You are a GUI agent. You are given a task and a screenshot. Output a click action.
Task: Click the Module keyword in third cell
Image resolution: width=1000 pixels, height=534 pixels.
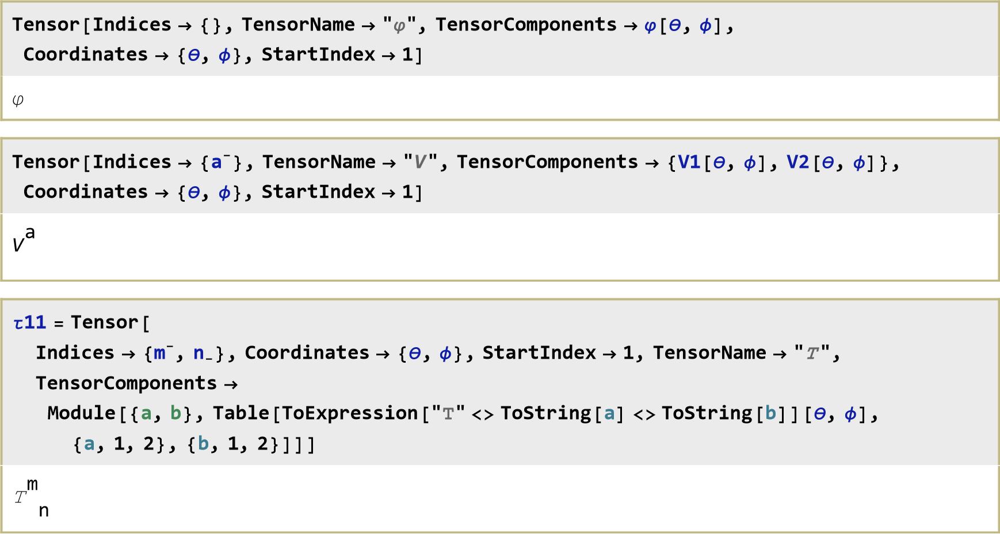tap(82, 413)
